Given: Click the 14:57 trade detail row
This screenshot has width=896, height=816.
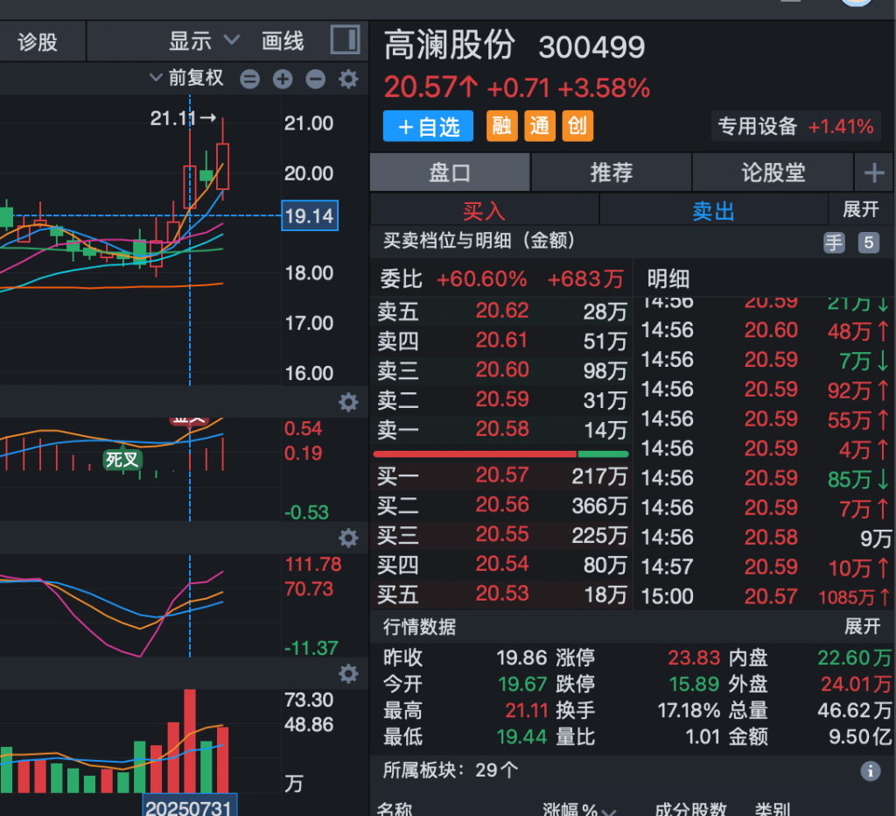Looking at the screenshot, I should [x=766, y=567].
